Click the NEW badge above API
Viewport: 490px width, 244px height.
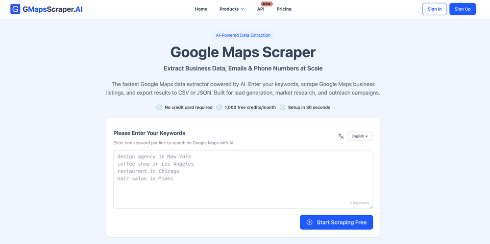point(267,4)
